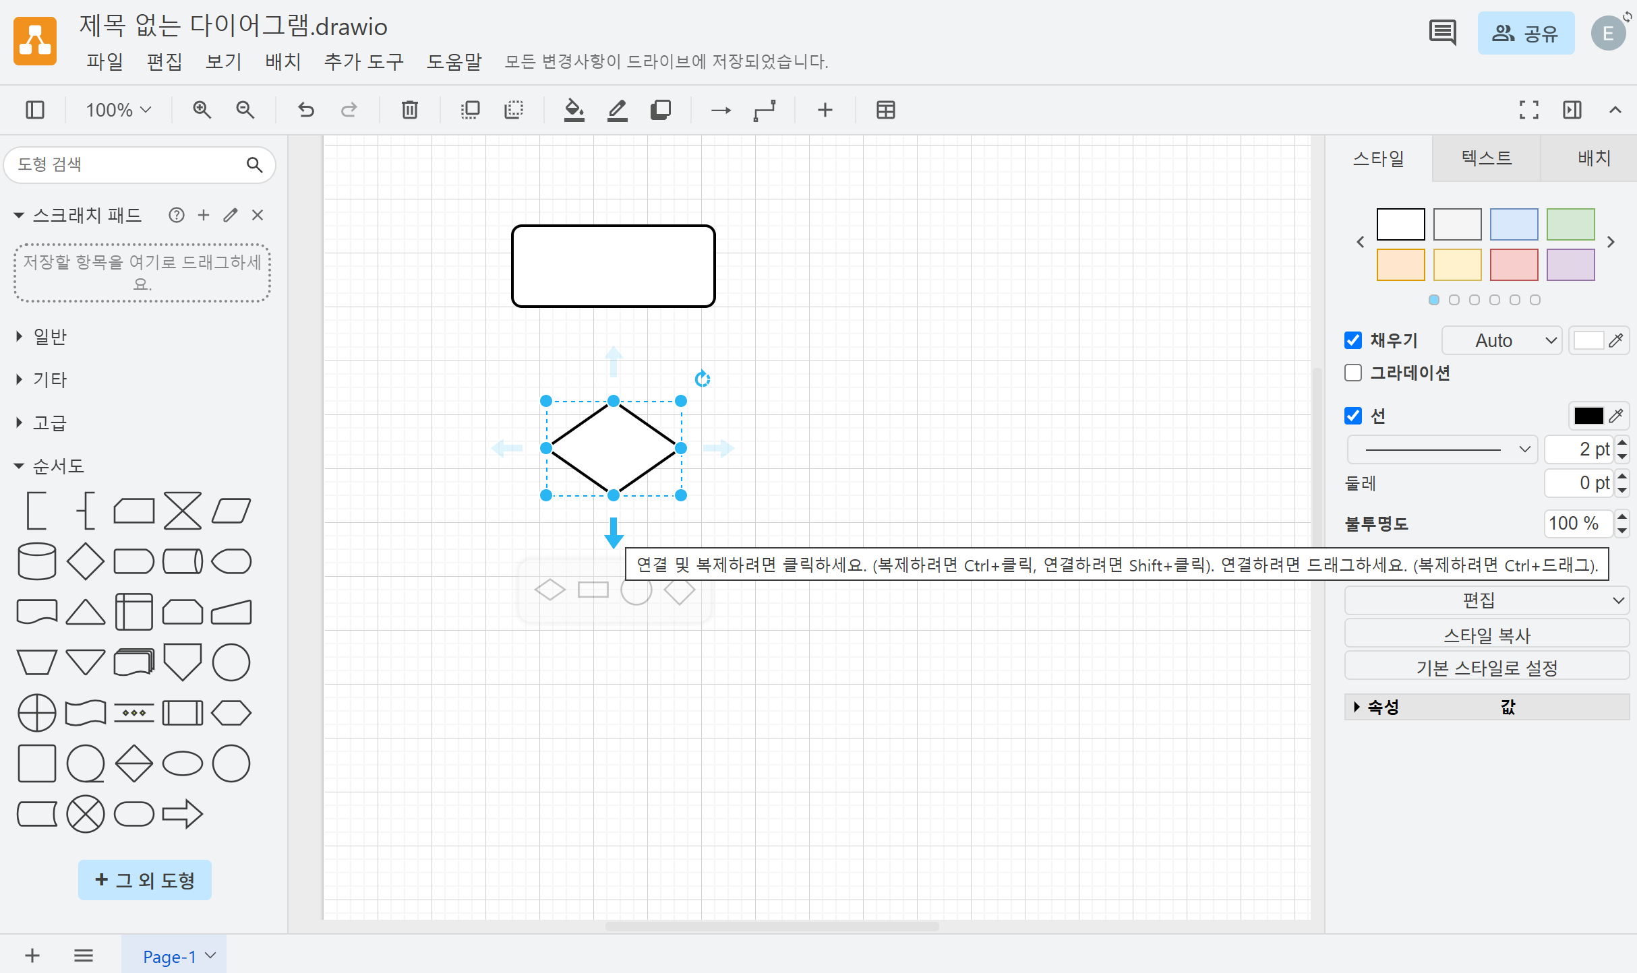Select the collate hourglass flowchart shape
Screen dimensions: 1637x973
coord(183,511)
